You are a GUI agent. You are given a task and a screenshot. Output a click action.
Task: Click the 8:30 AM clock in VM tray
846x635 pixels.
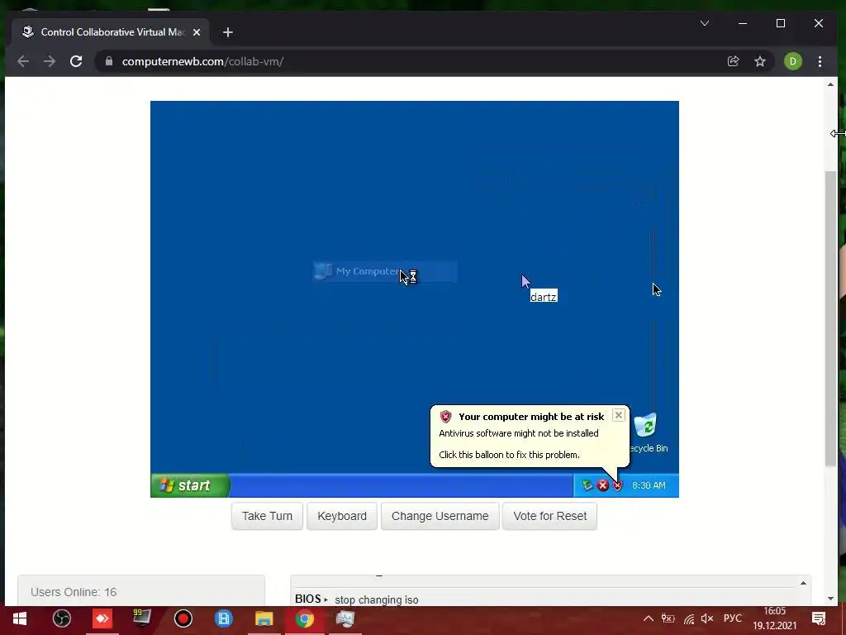[x=649, y=485]
